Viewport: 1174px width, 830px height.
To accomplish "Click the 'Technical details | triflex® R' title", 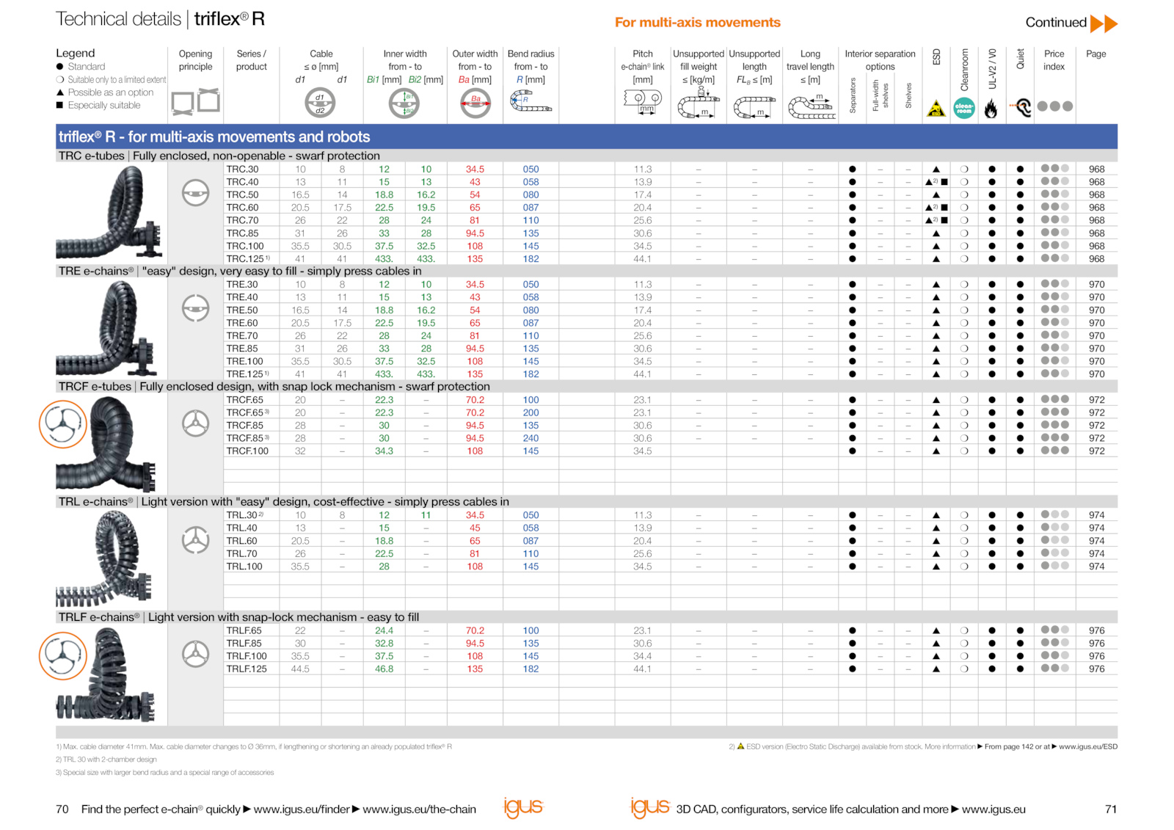I will tap(160, 19).
